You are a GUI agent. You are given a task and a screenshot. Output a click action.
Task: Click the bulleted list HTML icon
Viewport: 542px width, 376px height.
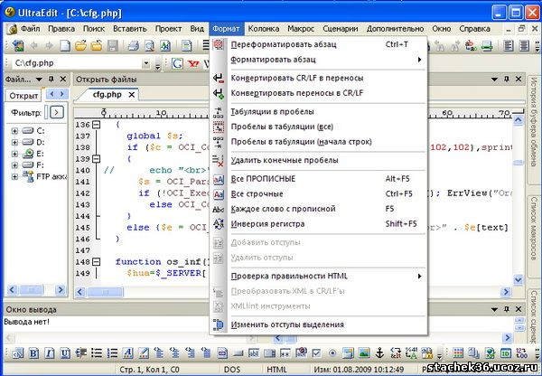(x=97, y=353)
